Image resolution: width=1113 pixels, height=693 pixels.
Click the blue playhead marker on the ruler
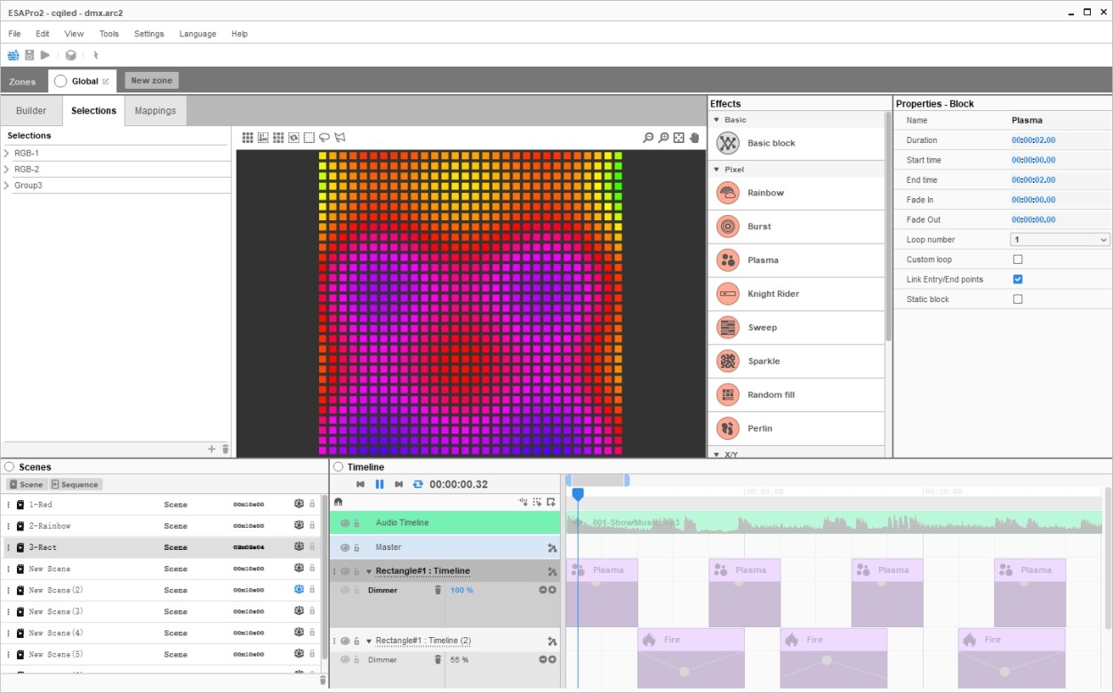578,493
